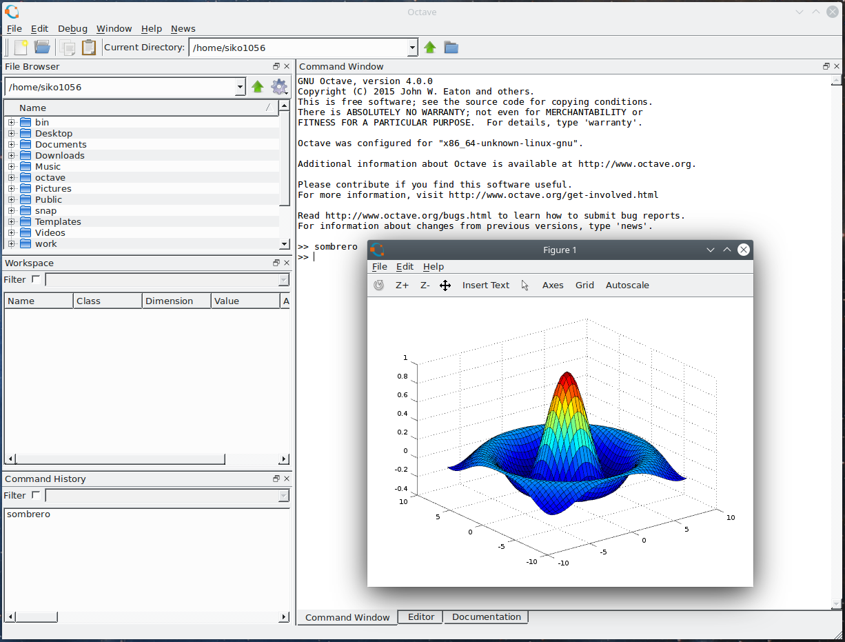The height and width of the screenshot is (642, 845).
Task: Open Edit menu in Figure 1 window
Action: [x=405, y=267]
